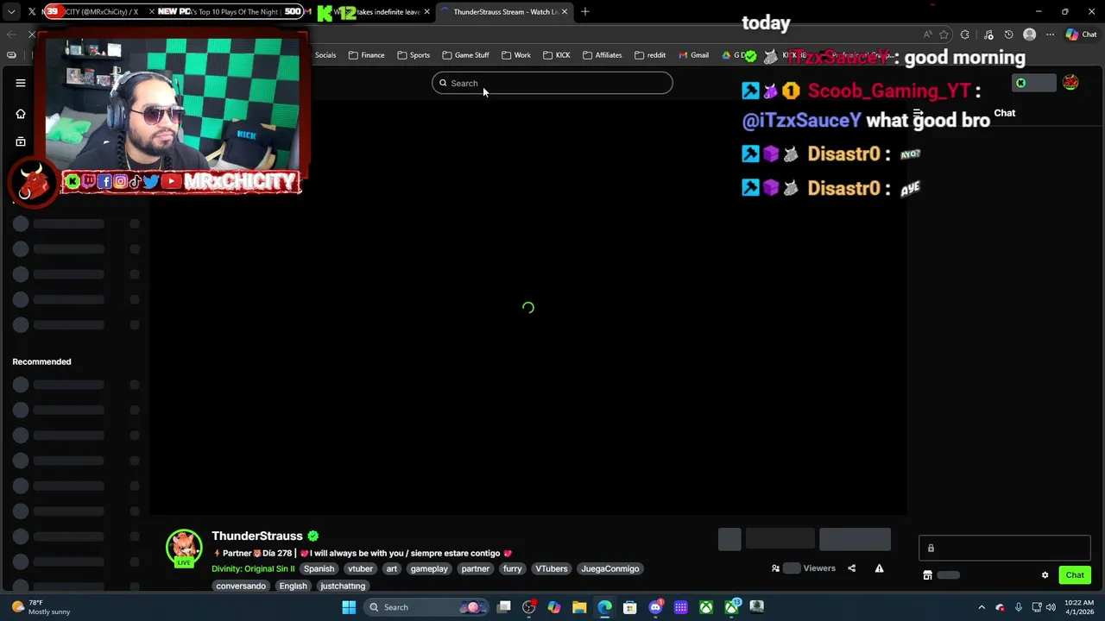Open browser settings and more ellipsis
Screen dimensions: 1105x621
click(x=1051, y=34)
